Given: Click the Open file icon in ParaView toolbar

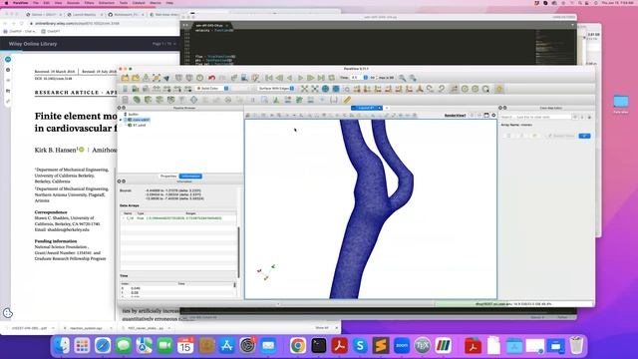Looking at the screenshot, I should pos(125,78).
